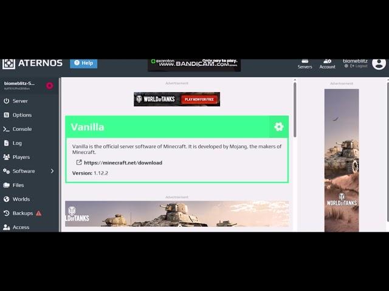Image resolution: width=389 pixels, height=291 pixels.
Task: Open the Account page icon
Action: 327,61
